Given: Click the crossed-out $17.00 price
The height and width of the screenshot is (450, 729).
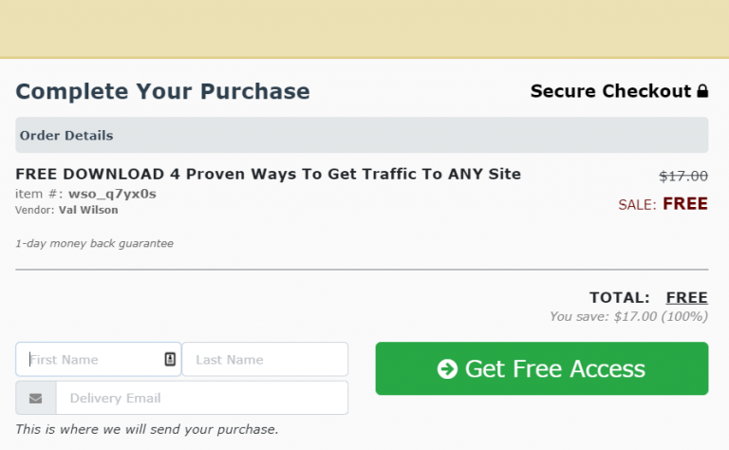Looking at the screenshot, I should 683,176.
